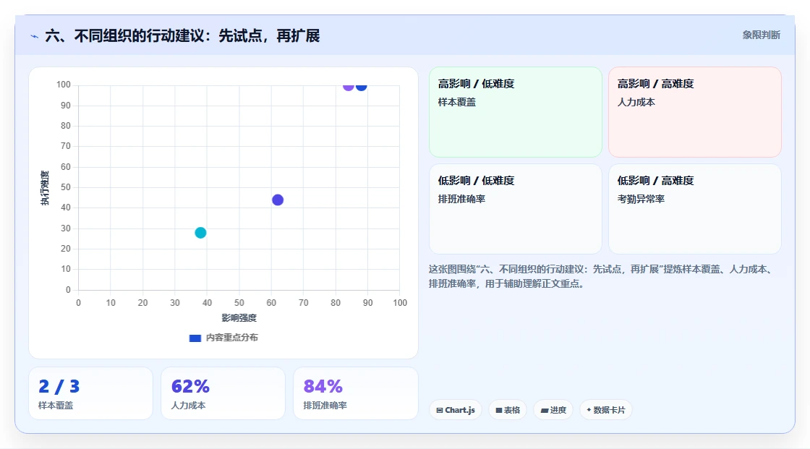The image size is (810, 449).
Task: Click the description paragraph starting 这张图围绕
Action: 602,276
